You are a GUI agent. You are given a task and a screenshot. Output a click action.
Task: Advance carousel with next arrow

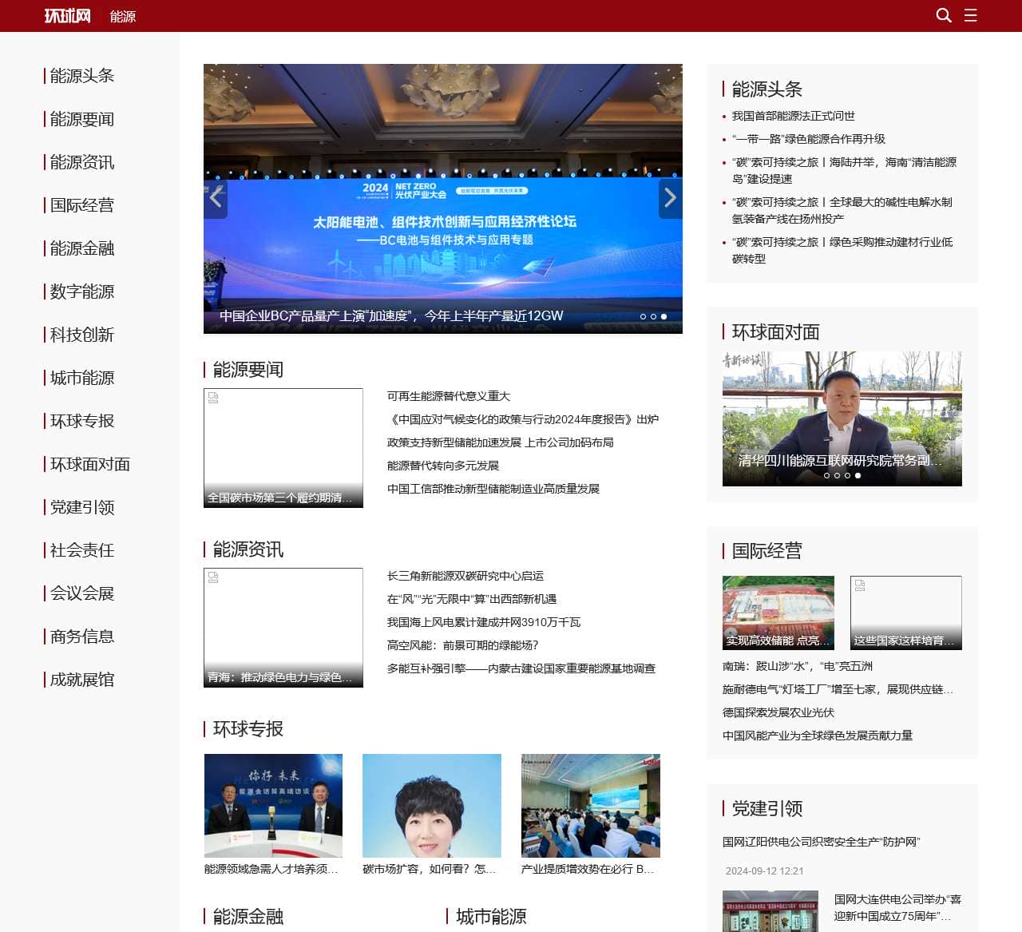tap(670, 198)
